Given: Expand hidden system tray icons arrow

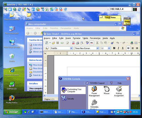Looking at the screenshot, I should [x=115, y=112].
